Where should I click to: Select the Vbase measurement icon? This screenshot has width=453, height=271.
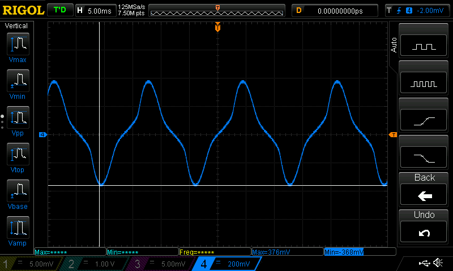[18, 194]
